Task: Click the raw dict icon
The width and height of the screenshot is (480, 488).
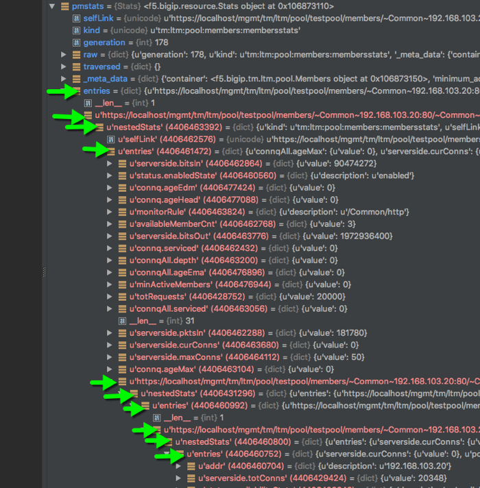Action: [x=76, y=55]
